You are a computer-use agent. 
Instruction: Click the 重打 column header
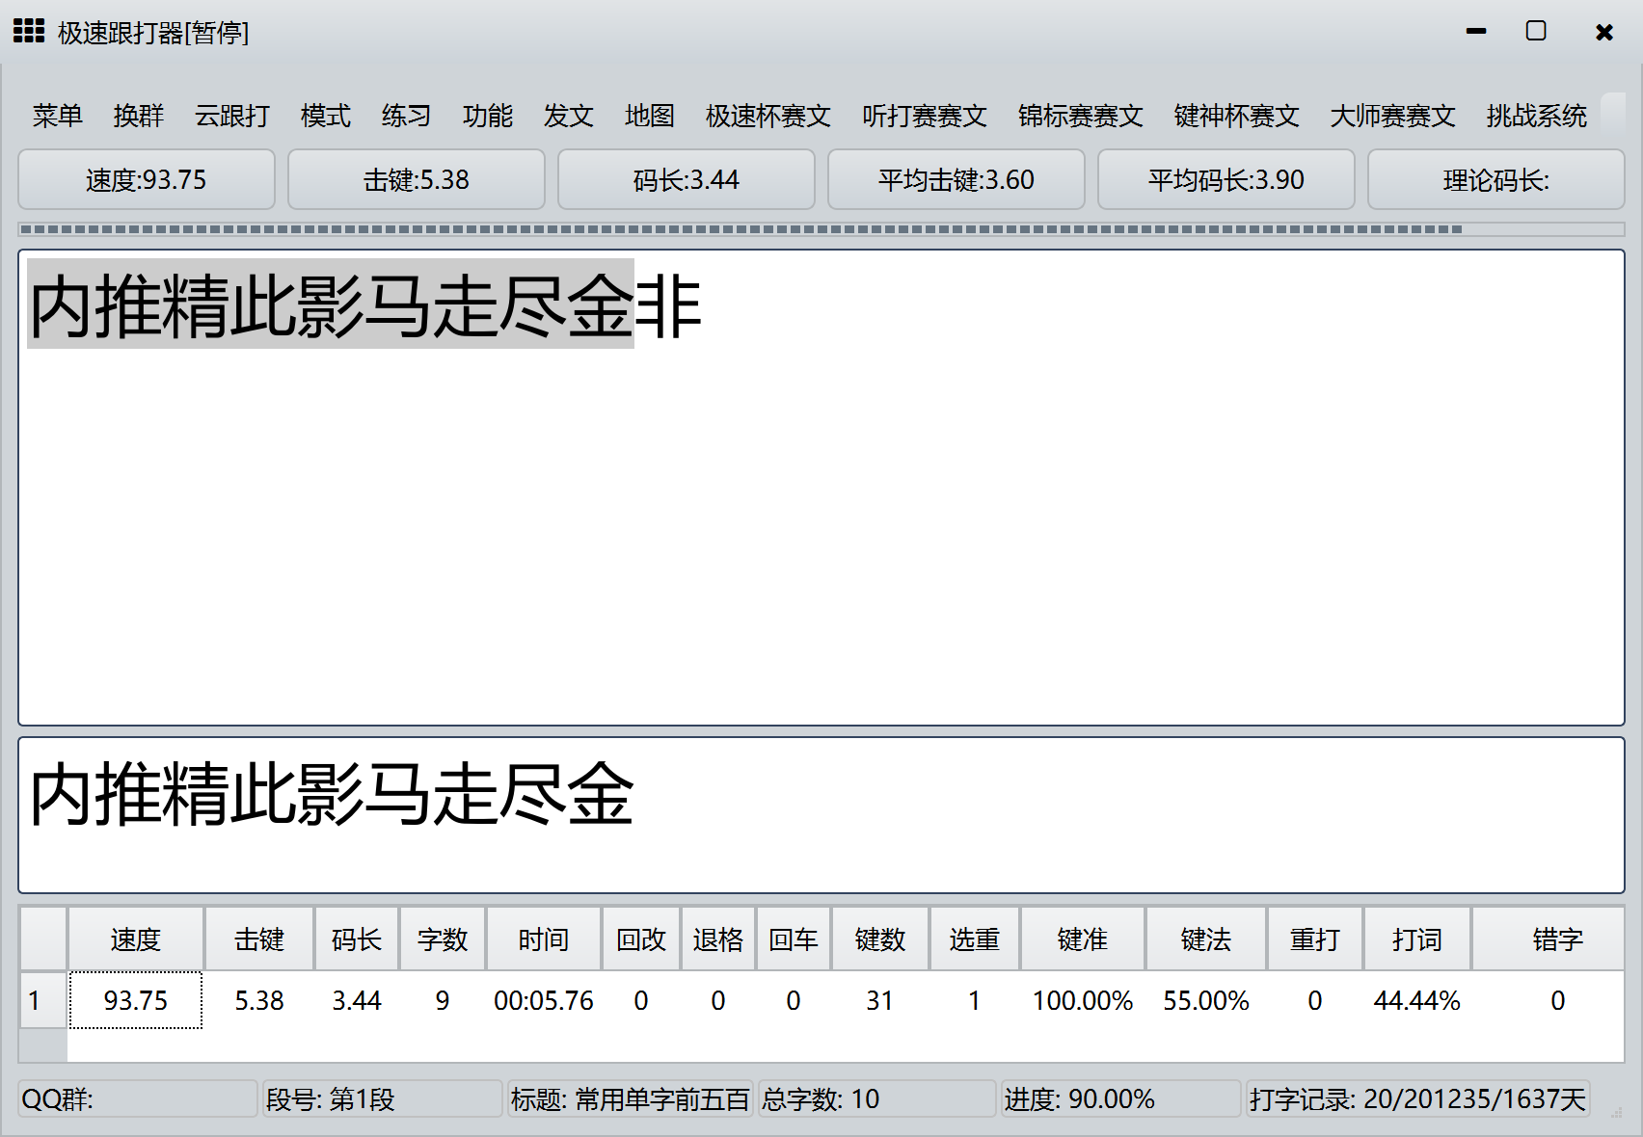tap(1315, 939)
